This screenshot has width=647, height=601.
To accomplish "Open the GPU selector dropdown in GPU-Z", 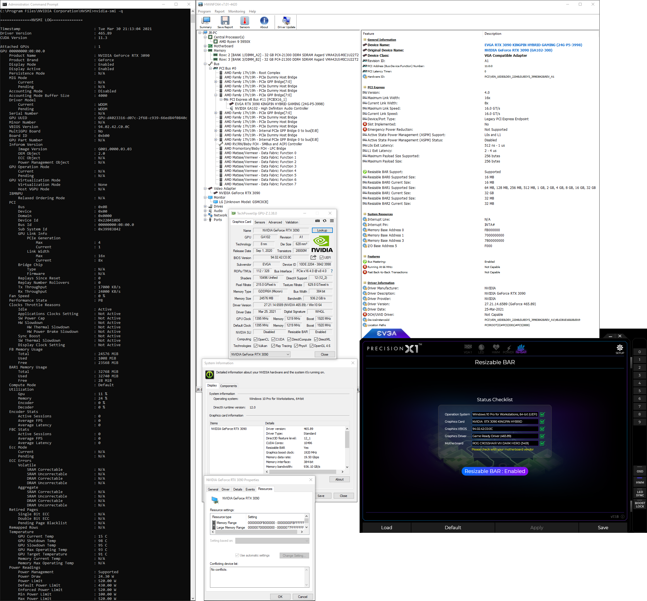I will click(x=260, y=354).
